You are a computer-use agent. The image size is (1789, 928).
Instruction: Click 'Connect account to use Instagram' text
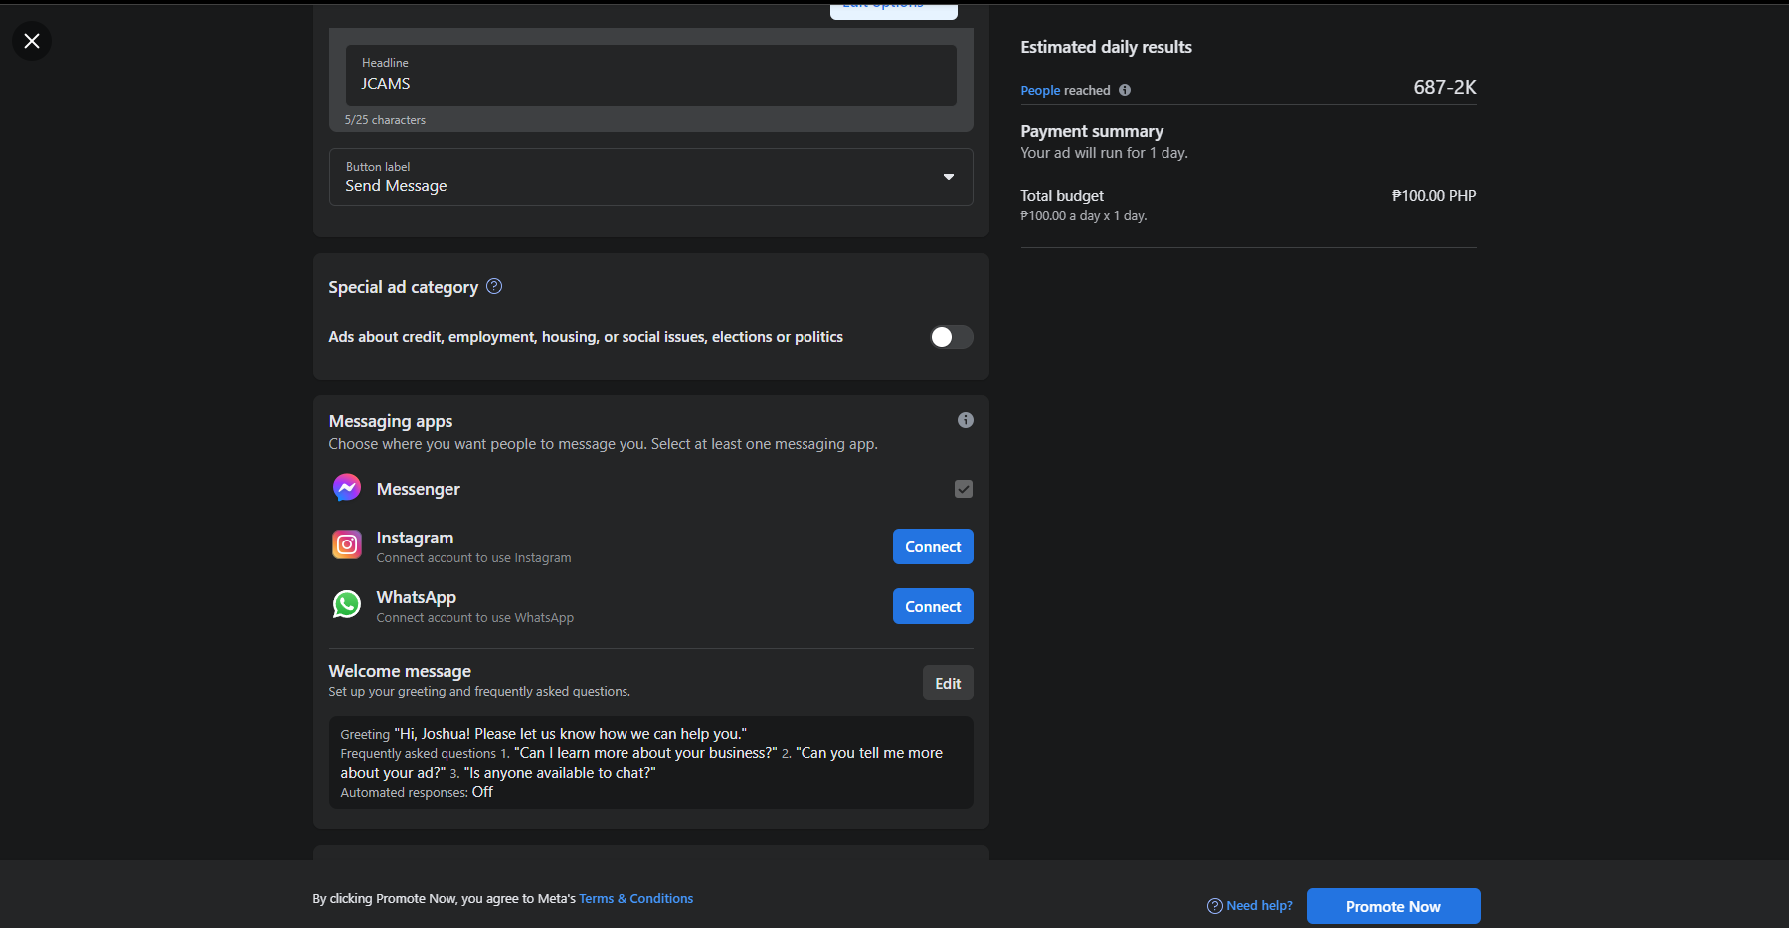coord(473,558)
